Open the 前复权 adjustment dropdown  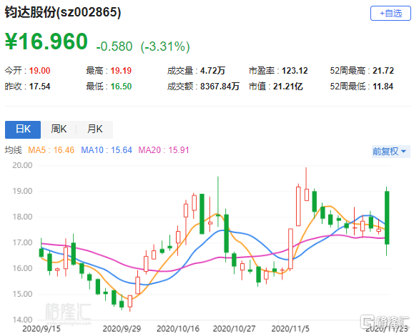[390, 152]
